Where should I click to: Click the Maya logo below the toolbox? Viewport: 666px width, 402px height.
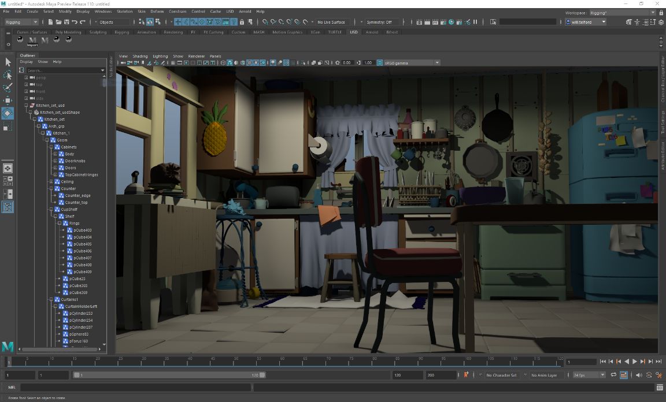pyautogui.click(x=8, y=347)
